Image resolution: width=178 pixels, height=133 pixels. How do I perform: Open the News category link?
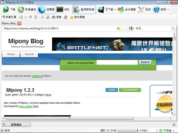point(48,95)
